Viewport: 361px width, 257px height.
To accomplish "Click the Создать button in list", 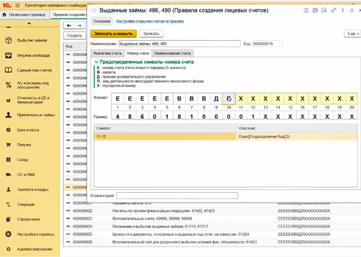I will point(74,35).
